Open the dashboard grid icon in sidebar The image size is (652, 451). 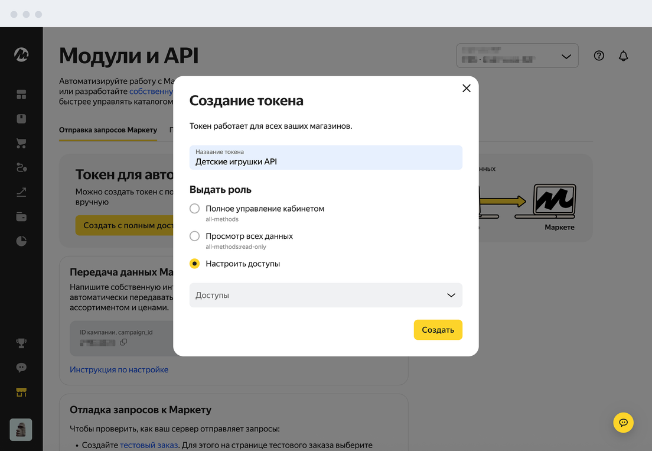[21, 95]
